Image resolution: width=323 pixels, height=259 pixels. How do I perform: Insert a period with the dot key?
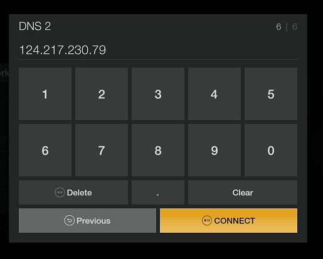[158, 192]
